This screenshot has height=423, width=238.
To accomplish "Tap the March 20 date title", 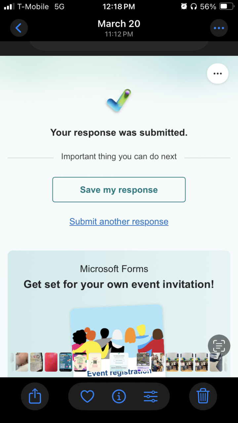I will [x=119, y=24].
